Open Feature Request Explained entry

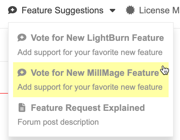(88, 108)
